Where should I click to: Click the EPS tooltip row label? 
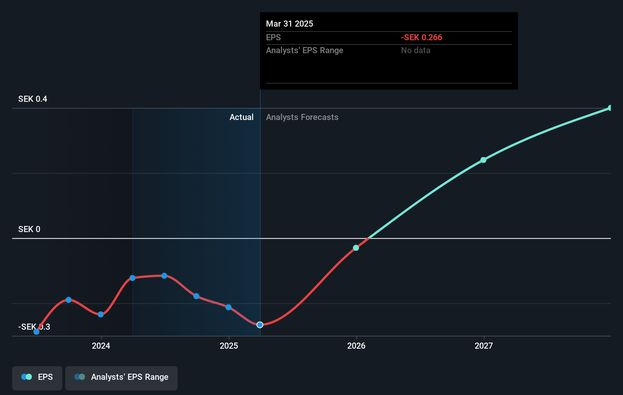tap(273, 38)
